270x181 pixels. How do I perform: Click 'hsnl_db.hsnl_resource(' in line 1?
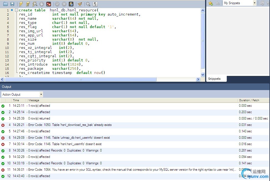pyautogui.click(x=74, y=10)
